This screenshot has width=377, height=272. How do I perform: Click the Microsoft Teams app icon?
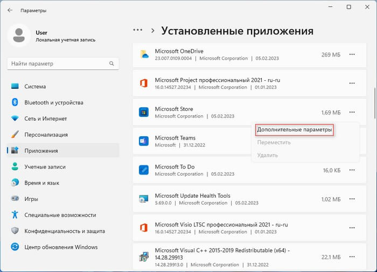click(x=144, y=141)
